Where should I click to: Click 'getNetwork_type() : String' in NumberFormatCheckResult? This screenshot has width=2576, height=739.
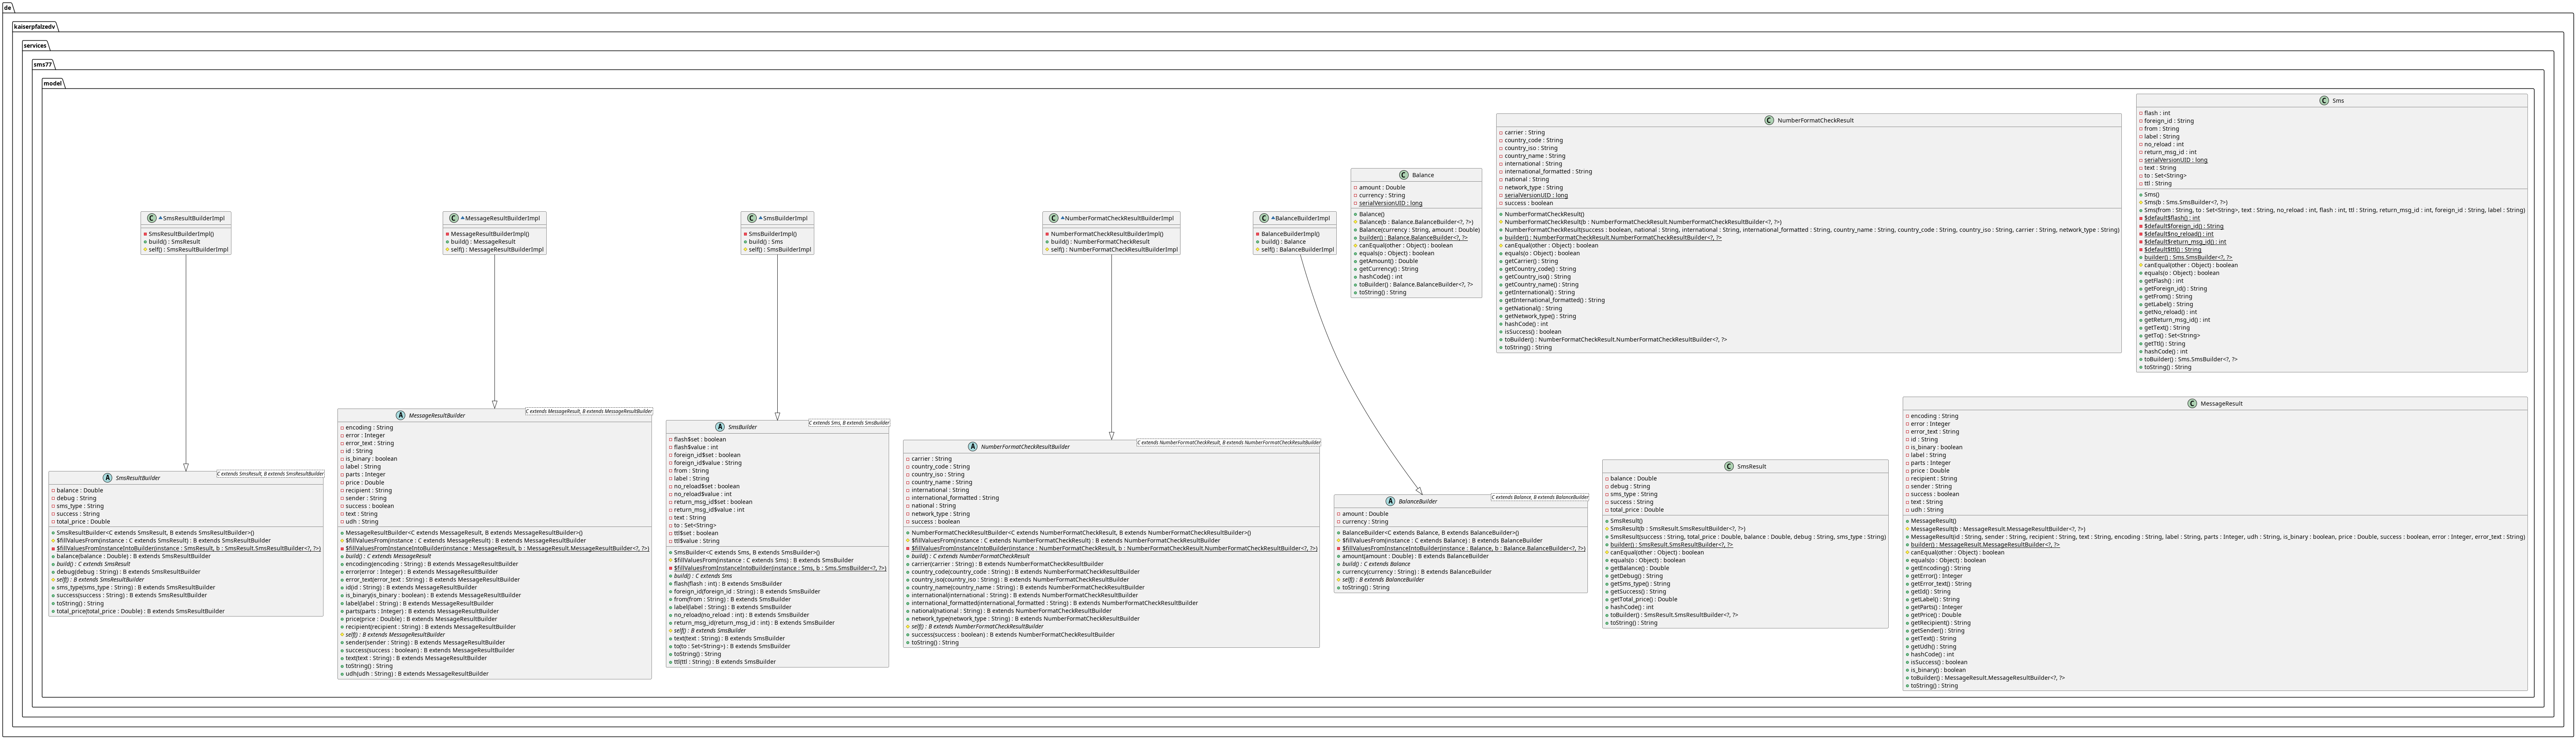1540,316
